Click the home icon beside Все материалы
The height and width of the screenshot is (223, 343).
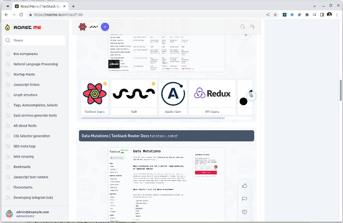point(8,54)
